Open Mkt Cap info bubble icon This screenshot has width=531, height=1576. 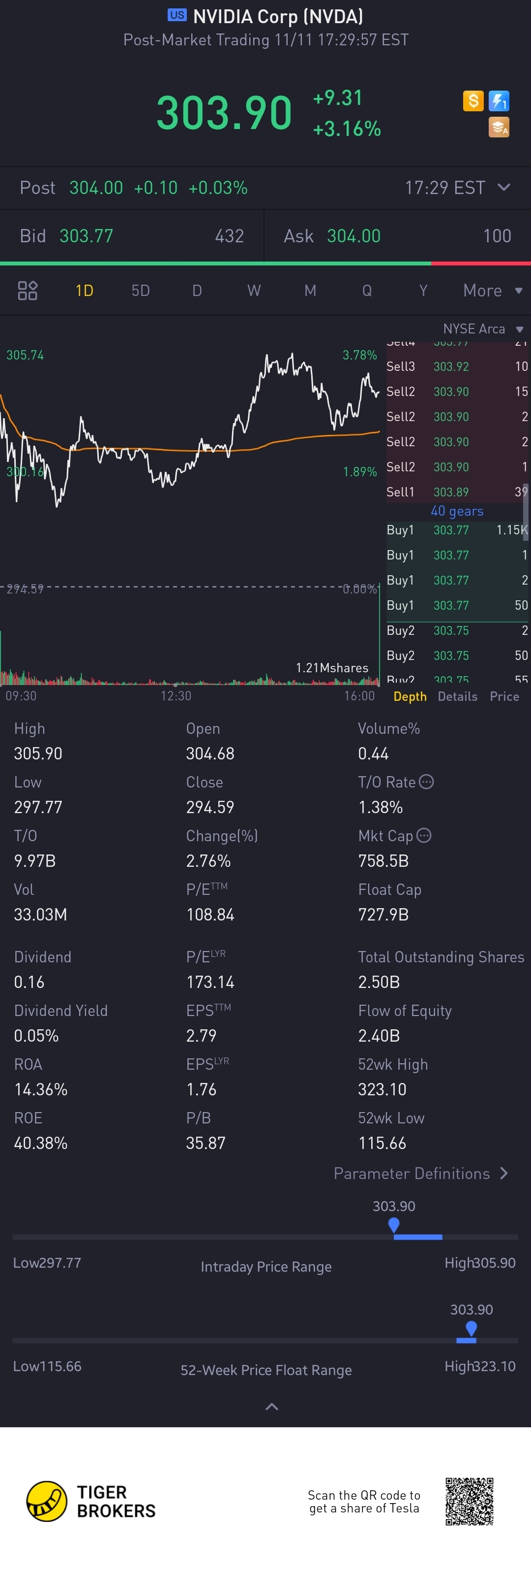423,835
